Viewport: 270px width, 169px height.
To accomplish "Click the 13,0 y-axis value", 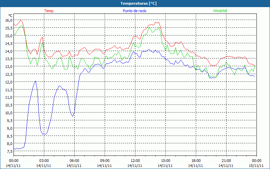I will tap(9, 67).
